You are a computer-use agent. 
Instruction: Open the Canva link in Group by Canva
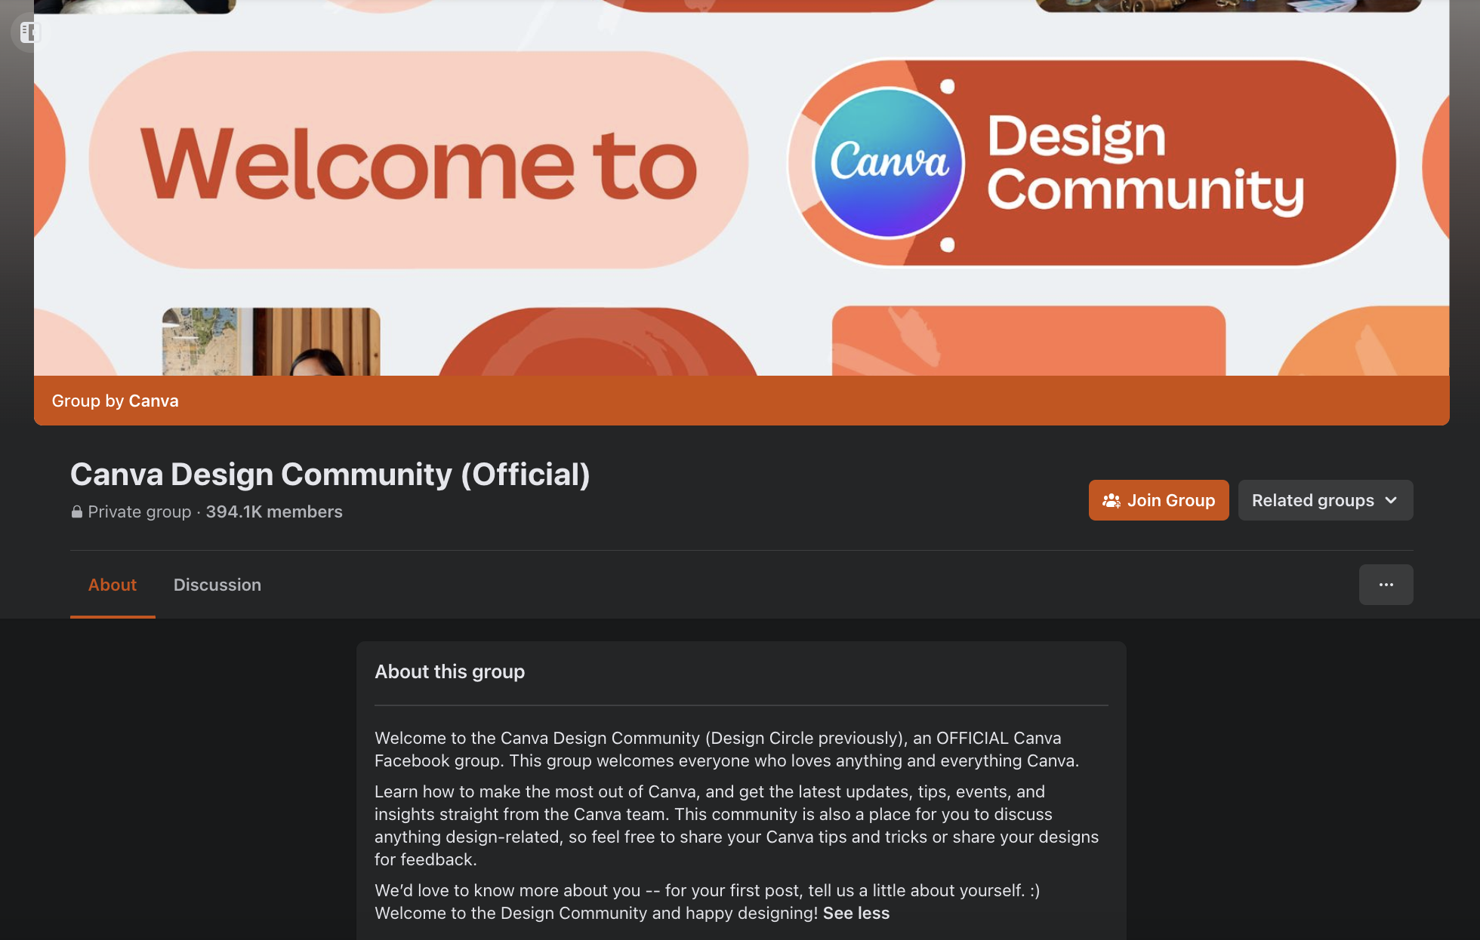click(x=153, y=401)
